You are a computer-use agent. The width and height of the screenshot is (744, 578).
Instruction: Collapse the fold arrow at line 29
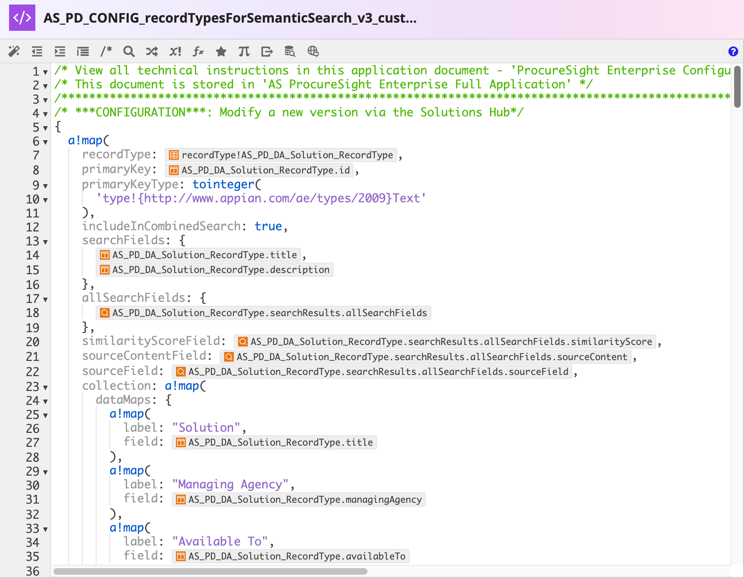45,472
